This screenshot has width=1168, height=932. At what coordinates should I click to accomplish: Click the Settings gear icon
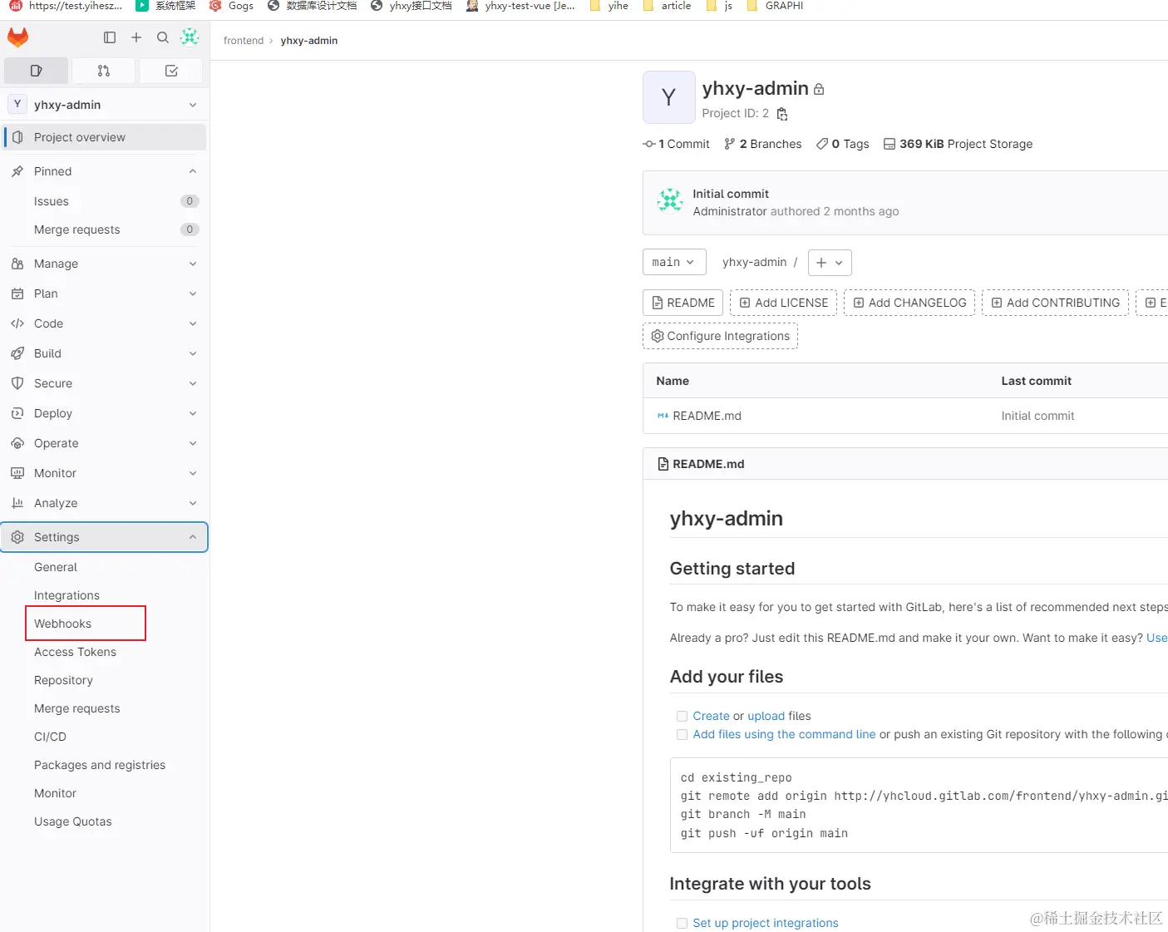click(17, 537)
